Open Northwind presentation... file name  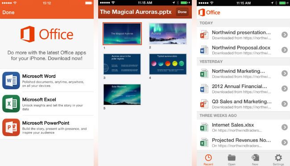coord(241,33)
